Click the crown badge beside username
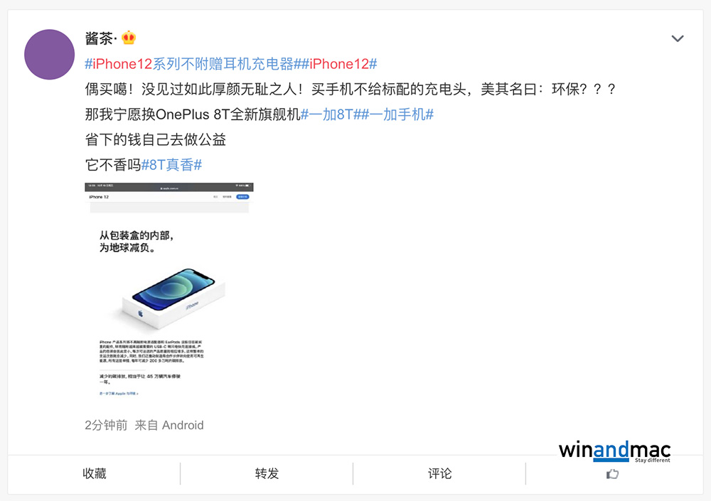711x501 pixels. tap(129, 38)
